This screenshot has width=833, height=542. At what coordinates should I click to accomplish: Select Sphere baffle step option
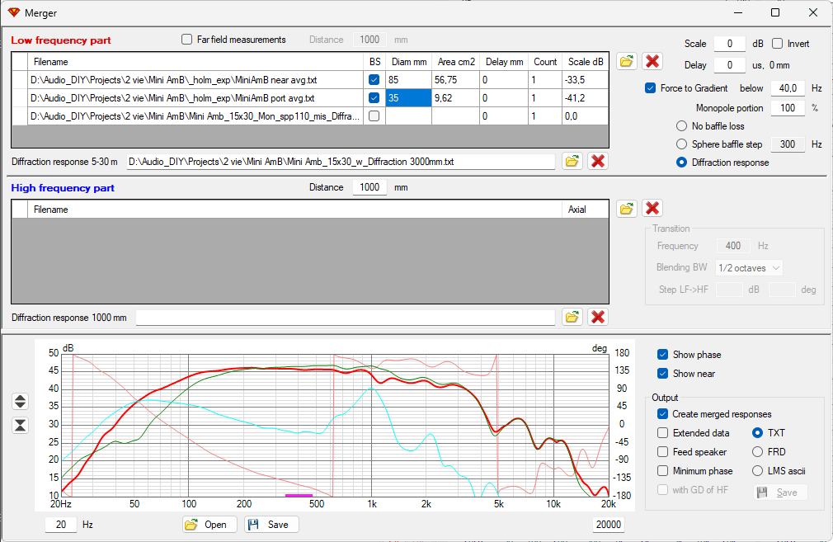[x=681, y=144]
